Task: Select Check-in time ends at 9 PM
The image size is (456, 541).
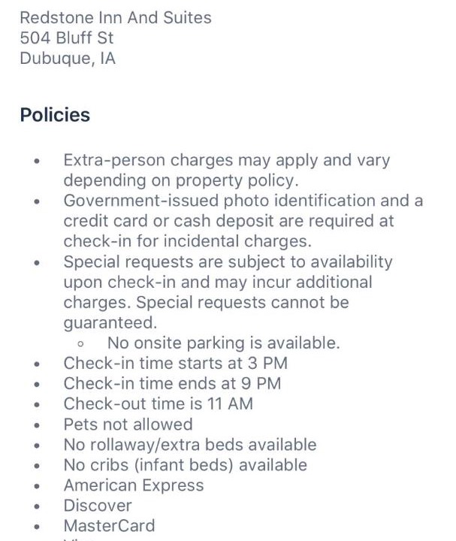Action: (172, 384)
